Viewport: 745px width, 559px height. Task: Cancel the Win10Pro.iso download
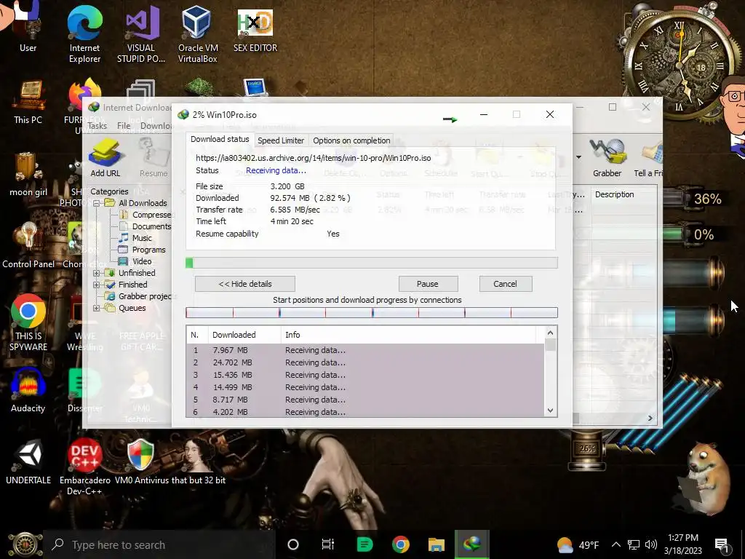[506, 284]
